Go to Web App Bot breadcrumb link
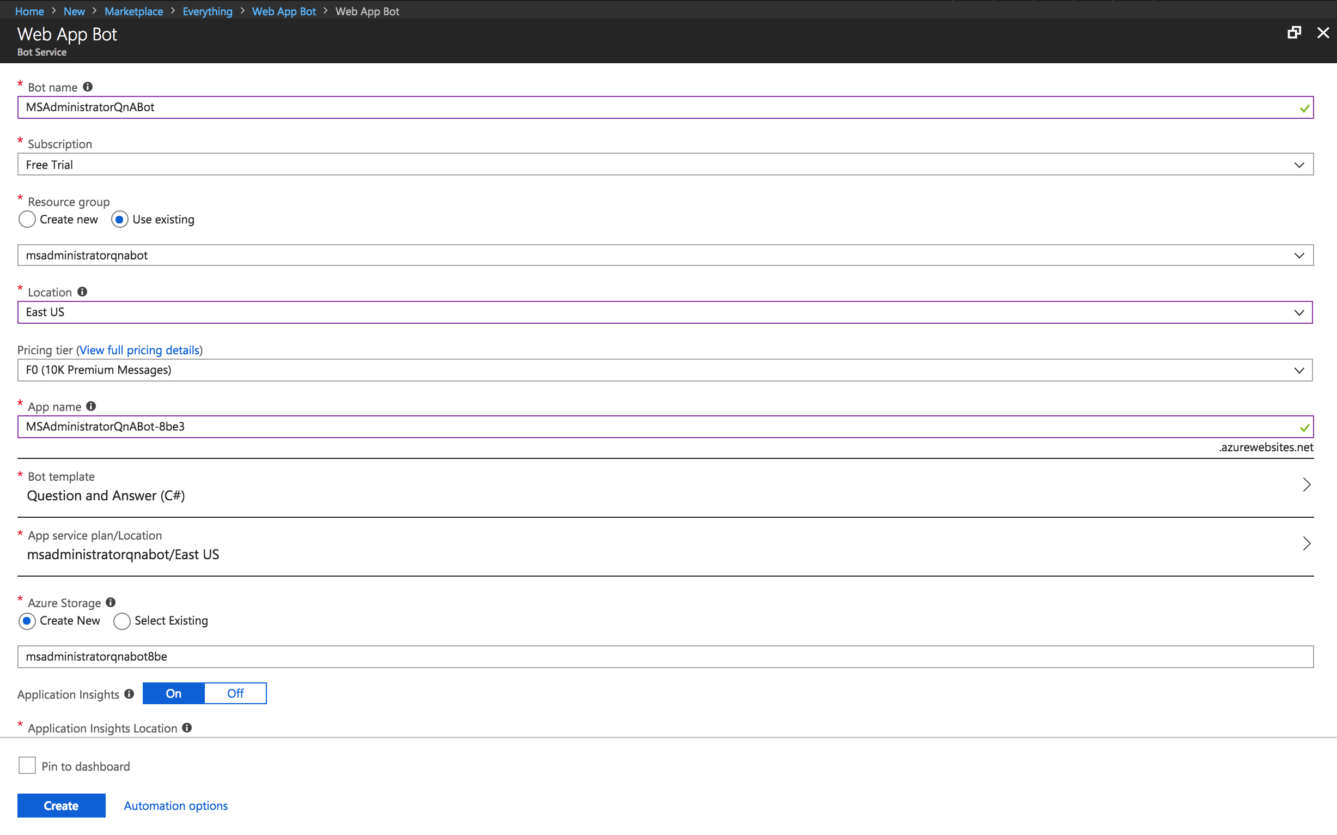Image resolution: width=1337 pixels, height=835 pixels. 284,11
